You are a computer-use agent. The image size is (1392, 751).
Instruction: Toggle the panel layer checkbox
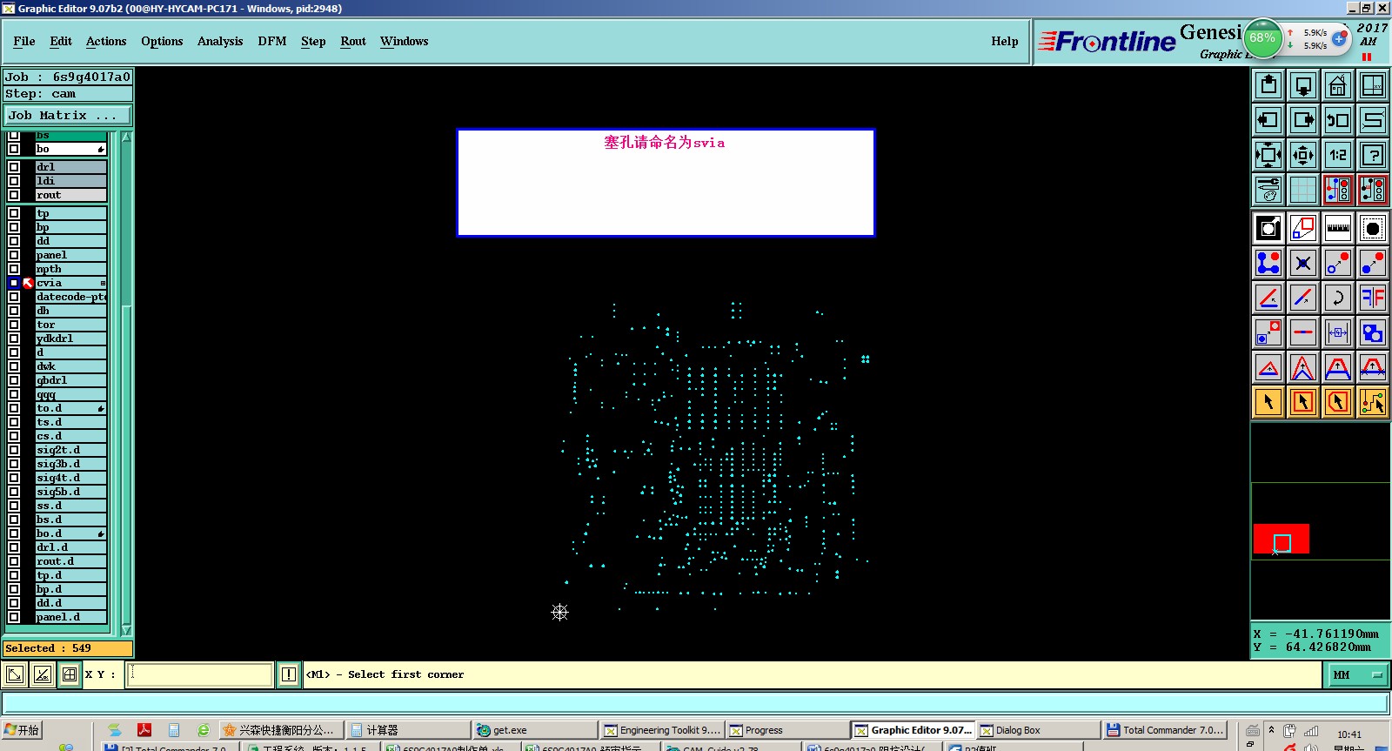(14, 255)
